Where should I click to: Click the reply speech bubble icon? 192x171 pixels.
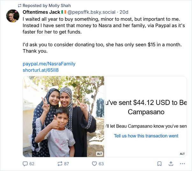(25, 164)
